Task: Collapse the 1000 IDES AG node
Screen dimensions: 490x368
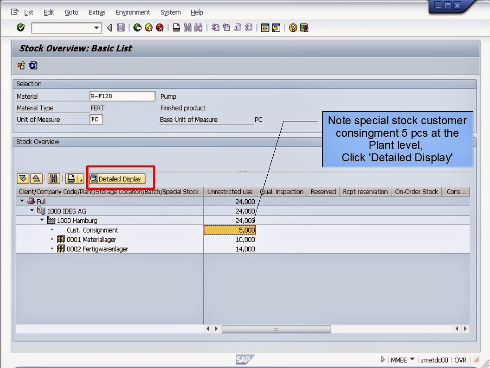Action: [x=32, y=210]
